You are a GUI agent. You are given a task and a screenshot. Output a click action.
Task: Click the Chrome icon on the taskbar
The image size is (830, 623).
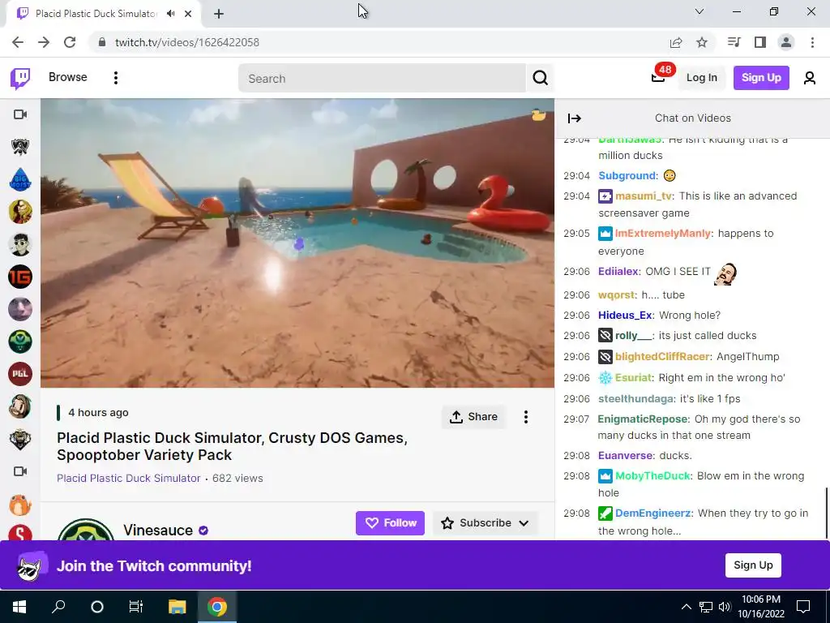click(217, 607)
